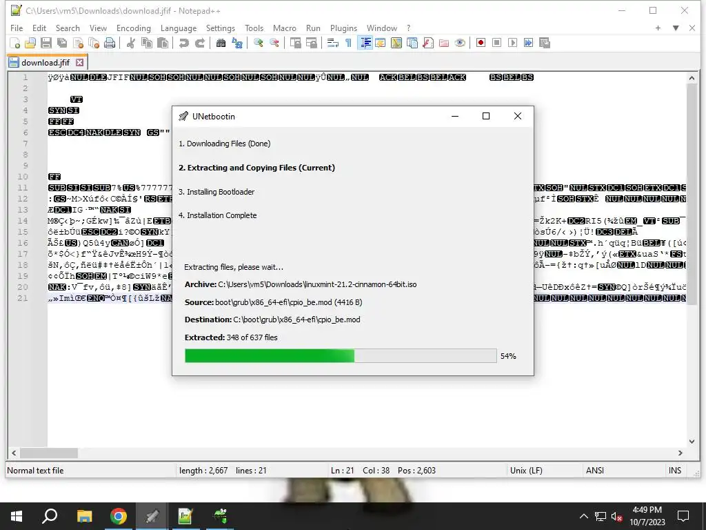Select the download.jfif tab
Image resolution: width=706 pixels, height=530 pixels.
pos(47,62)
